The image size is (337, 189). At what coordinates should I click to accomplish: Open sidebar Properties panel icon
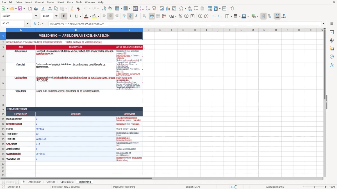(x=332, y=32)
